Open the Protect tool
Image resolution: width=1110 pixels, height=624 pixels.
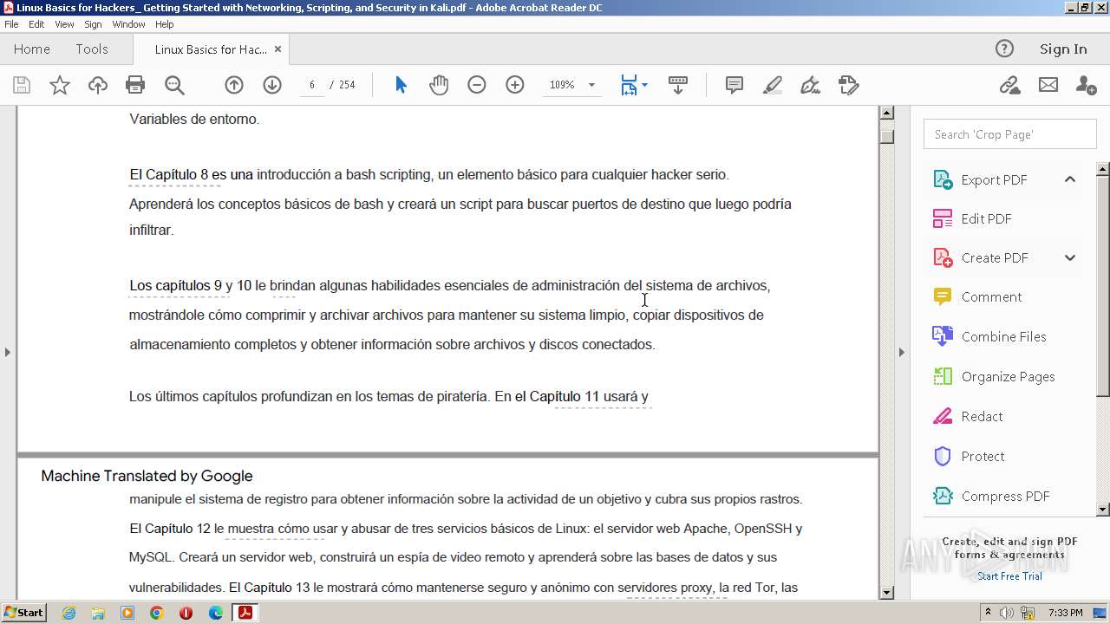[983, 456]
